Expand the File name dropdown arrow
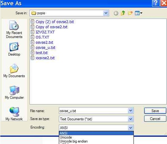The width and height of the screenshot is (167, 144). coord(131,111)
